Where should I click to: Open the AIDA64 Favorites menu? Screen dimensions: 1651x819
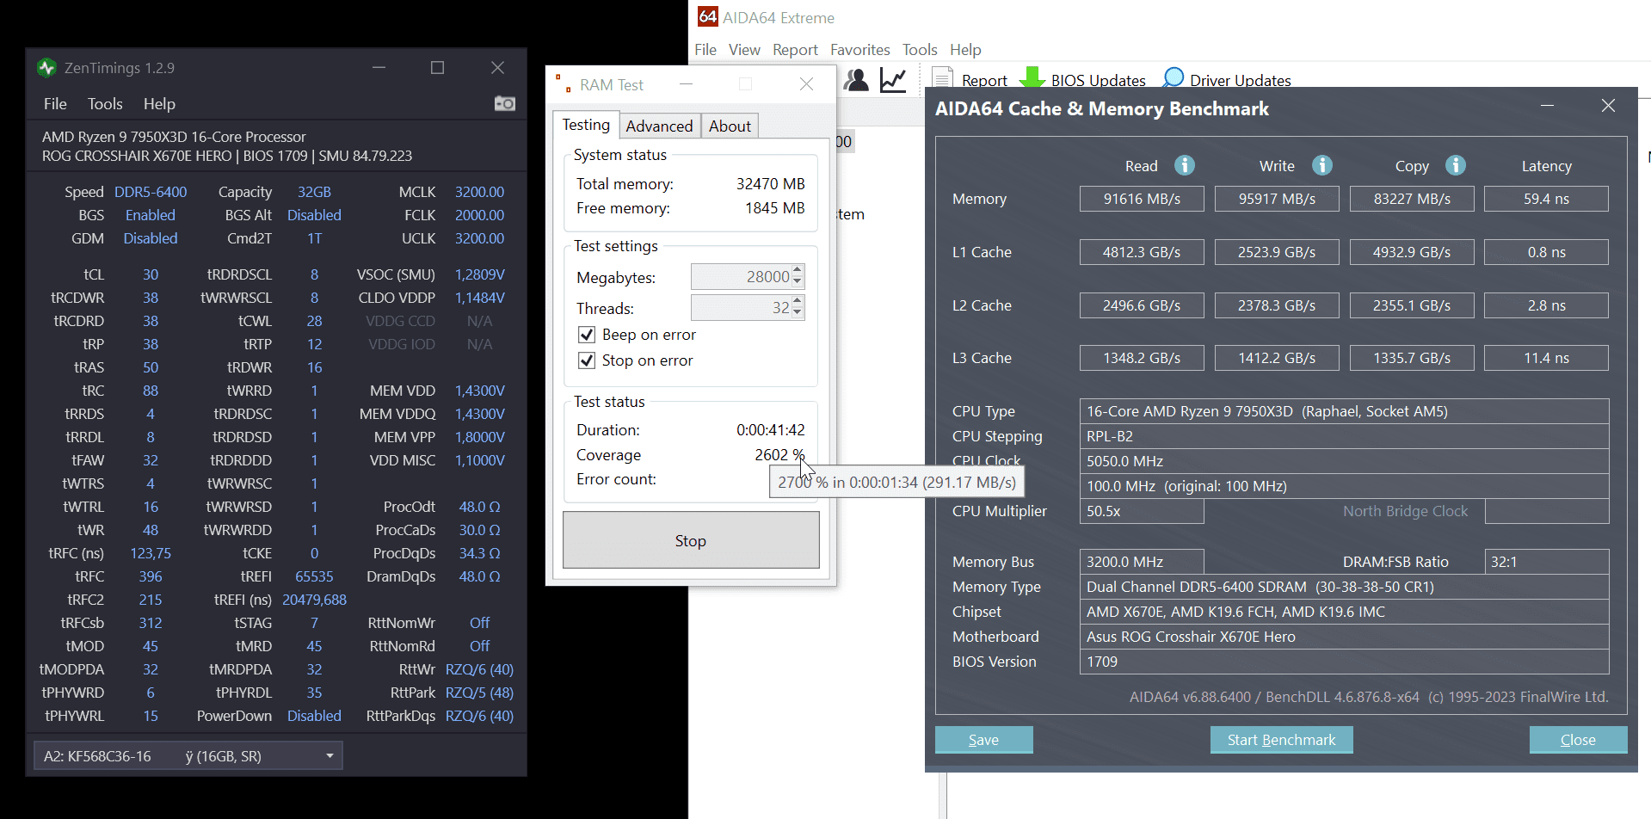[x=860, y=50]
